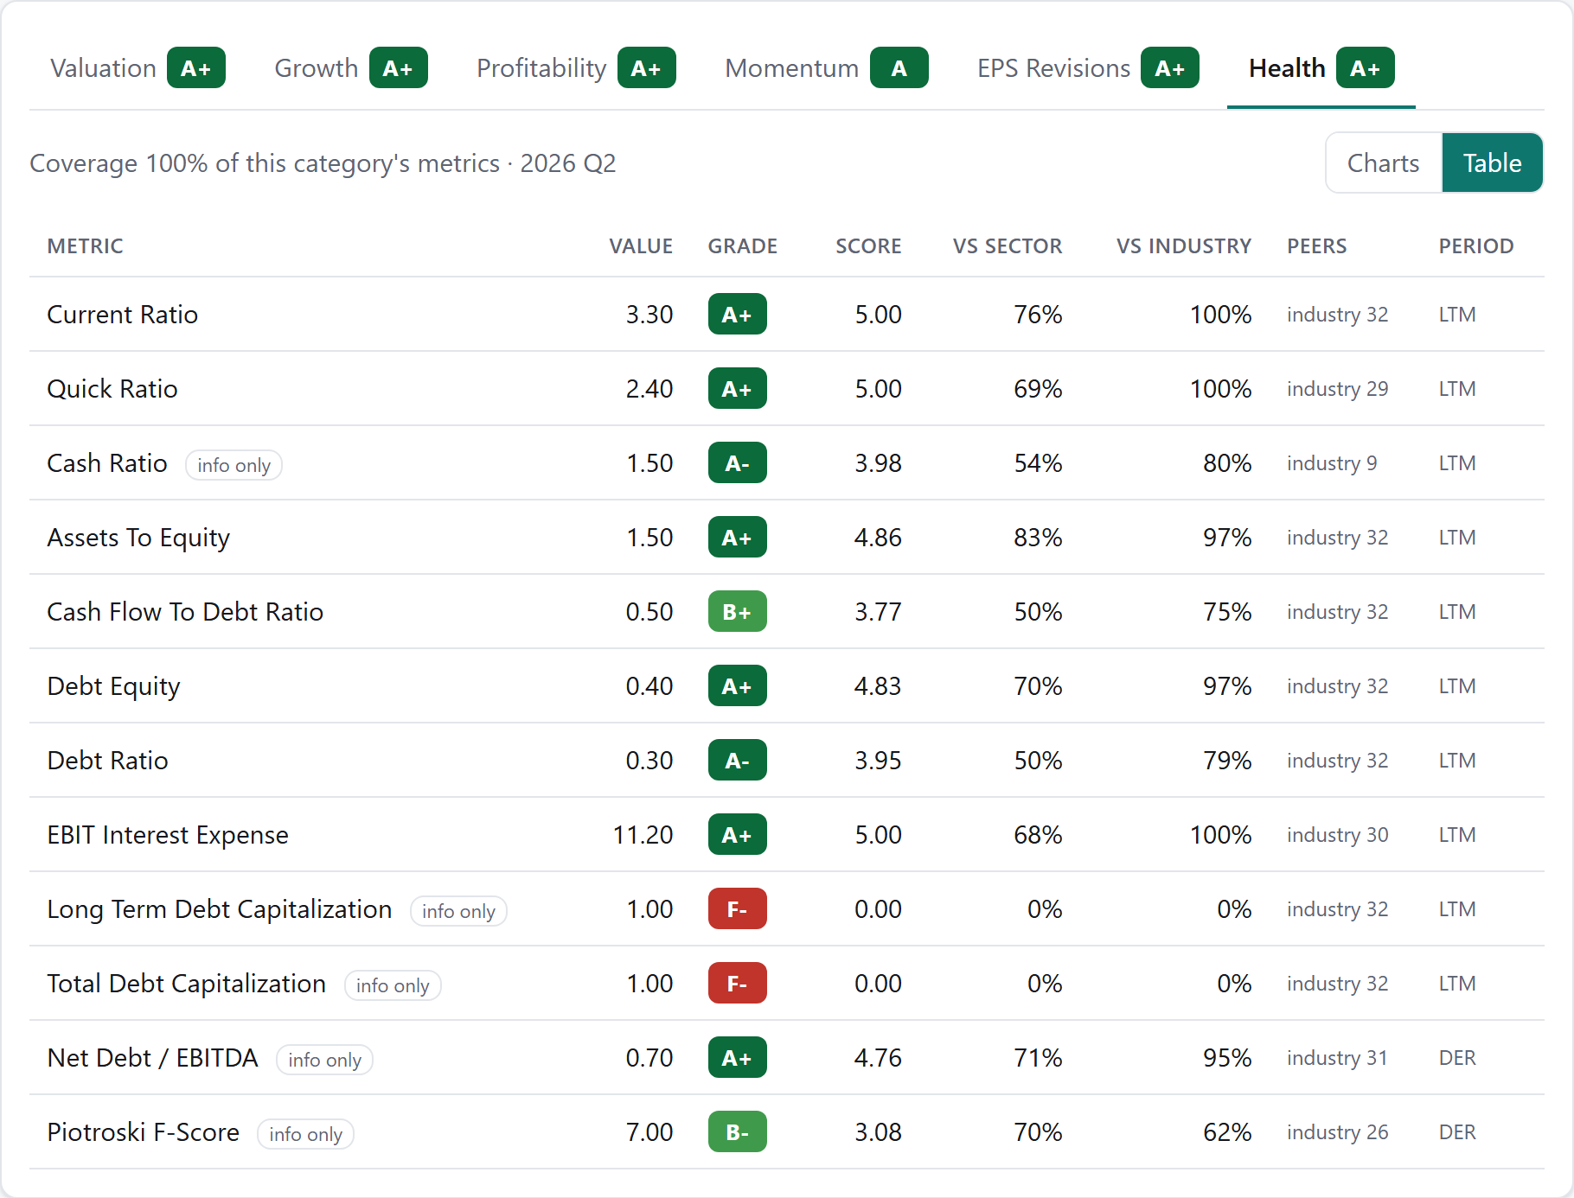Go to the Momentum tab
Screen dimensions: 1574x1198
pyautogui.click(x=827, y=68)
